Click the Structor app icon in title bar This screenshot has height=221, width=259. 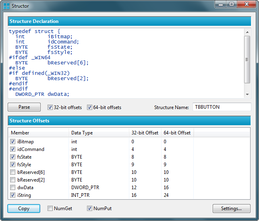[6, 6]
